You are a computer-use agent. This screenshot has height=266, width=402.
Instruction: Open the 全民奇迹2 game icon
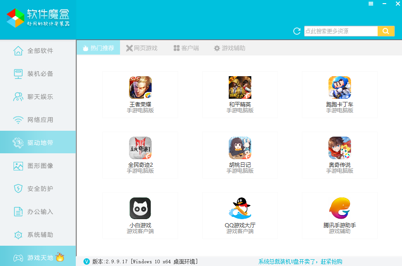pos(140,148)
